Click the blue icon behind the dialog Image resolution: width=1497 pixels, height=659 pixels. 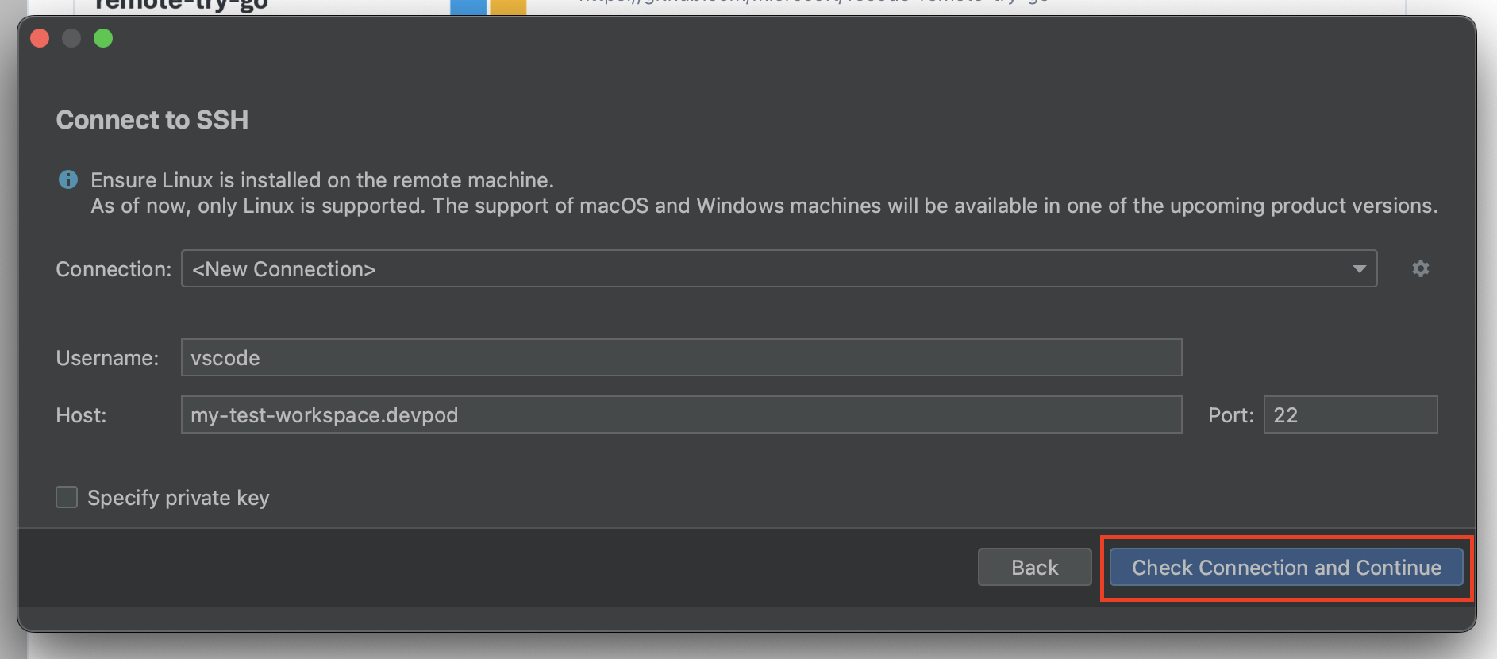[x=468, y=7]
